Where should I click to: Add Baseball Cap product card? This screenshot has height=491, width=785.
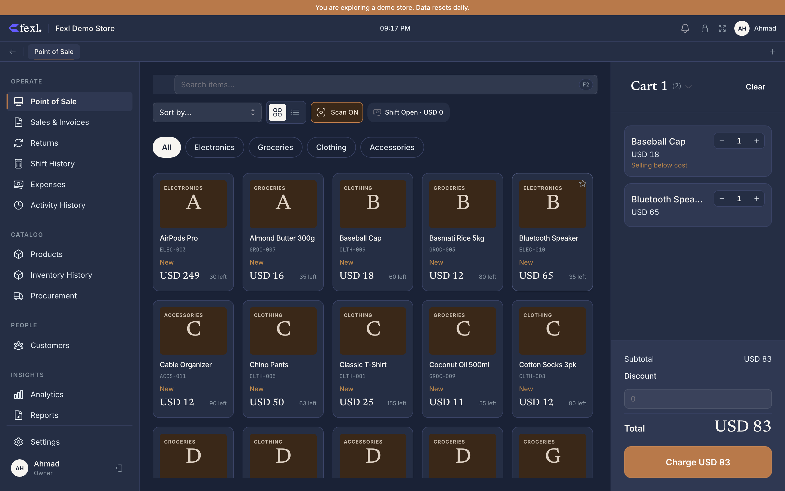click(373, 232)
